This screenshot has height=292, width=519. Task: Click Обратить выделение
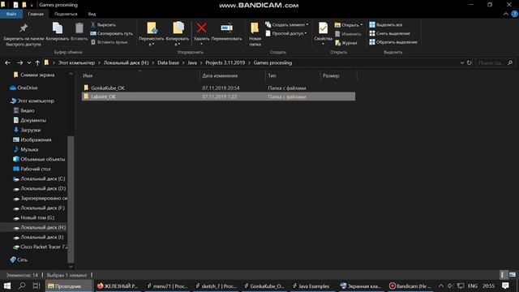click(x=393, y=42)
